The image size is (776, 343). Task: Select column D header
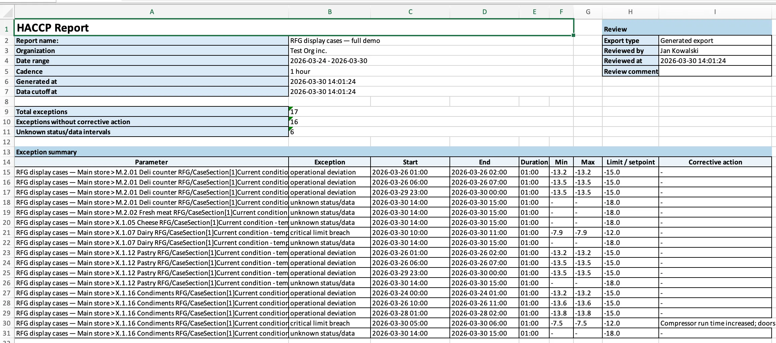tap(484, 12)
